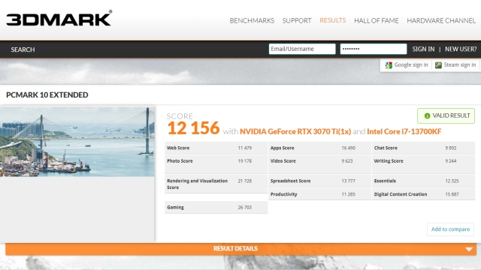Click Google sign in link
The height and width of the screenshot is (270, 481).
[x=411, y=65]
